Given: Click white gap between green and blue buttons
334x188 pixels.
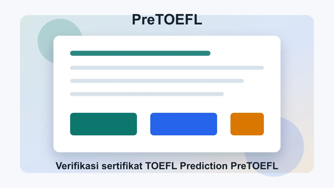Looking at the screenshot, I should (x=144, y=124).
